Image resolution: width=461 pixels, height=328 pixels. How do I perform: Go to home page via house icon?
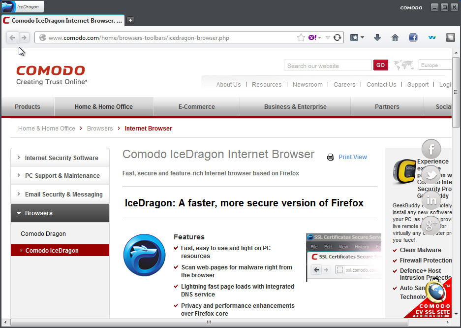[x=395, y=37]
